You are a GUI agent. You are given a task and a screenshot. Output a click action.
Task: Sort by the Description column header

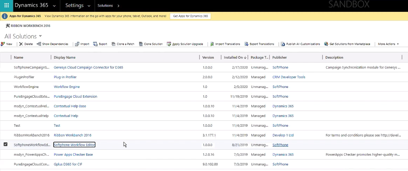point(334,58)
